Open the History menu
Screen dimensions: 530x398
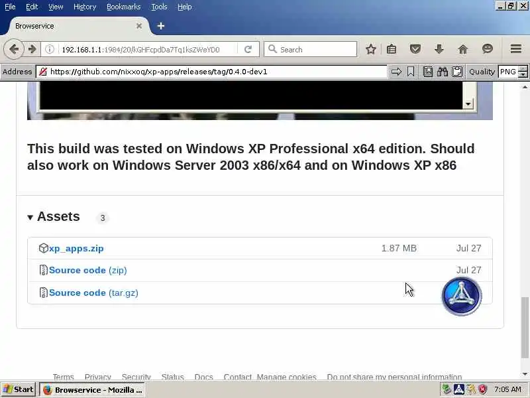pyautogui.click(x=85, y=7)
